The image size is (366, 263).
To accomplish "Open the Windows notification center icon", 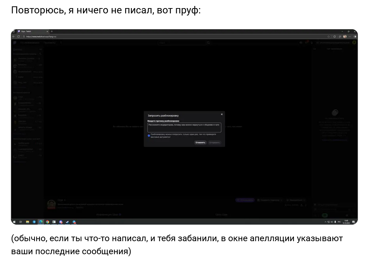I will point(354,222).
